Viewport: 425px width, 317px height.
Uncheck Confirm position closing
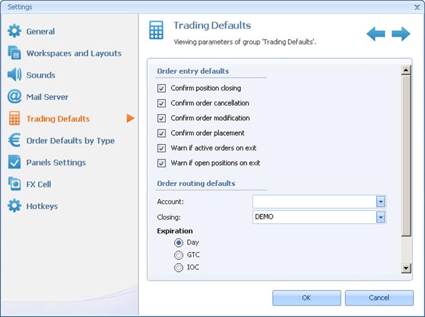pyautogui.click(x=162, y=88)
